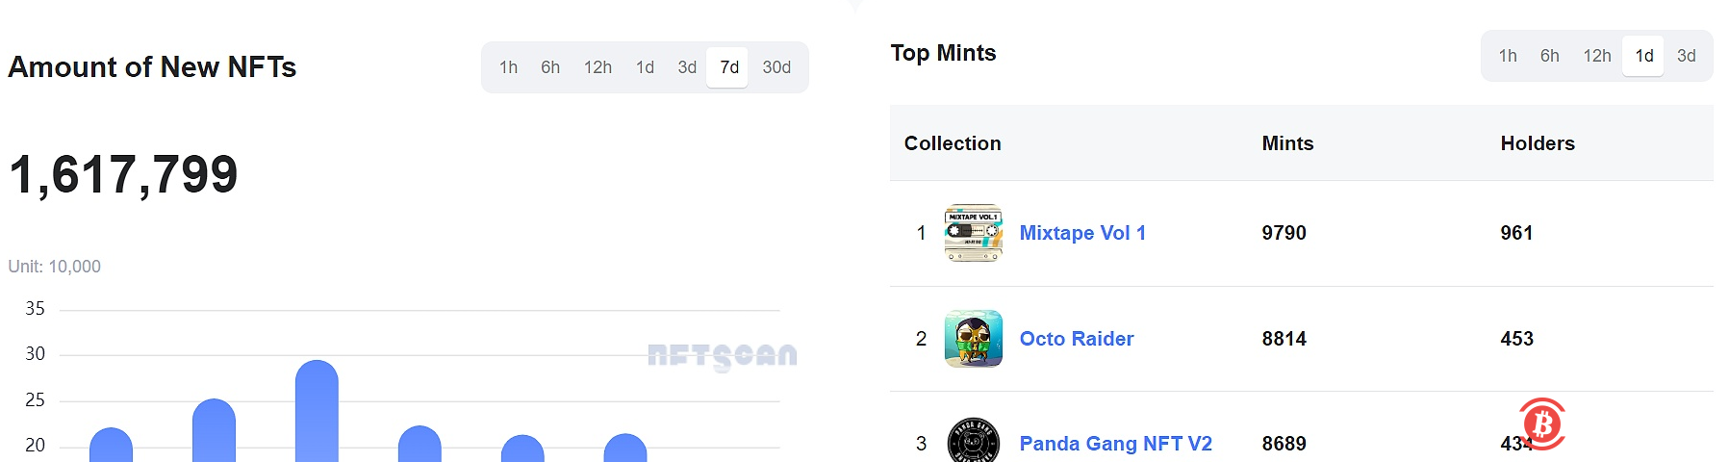Click the Mixtape Vol 1 collection thumbnail
Image resolution: width=1729 pixels, height=462 pixels.
click(x=973, y=233)
